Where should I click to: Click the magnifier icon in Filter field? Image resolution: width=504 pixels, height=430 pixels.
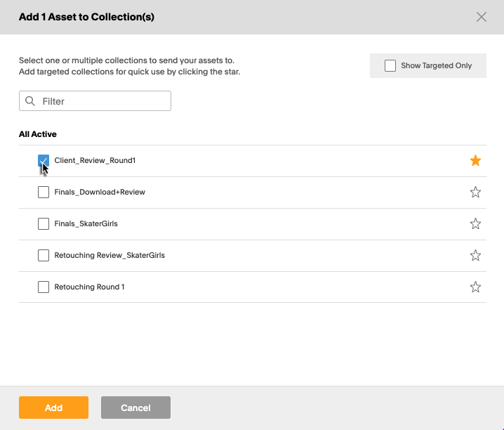(x=30, y=101)
